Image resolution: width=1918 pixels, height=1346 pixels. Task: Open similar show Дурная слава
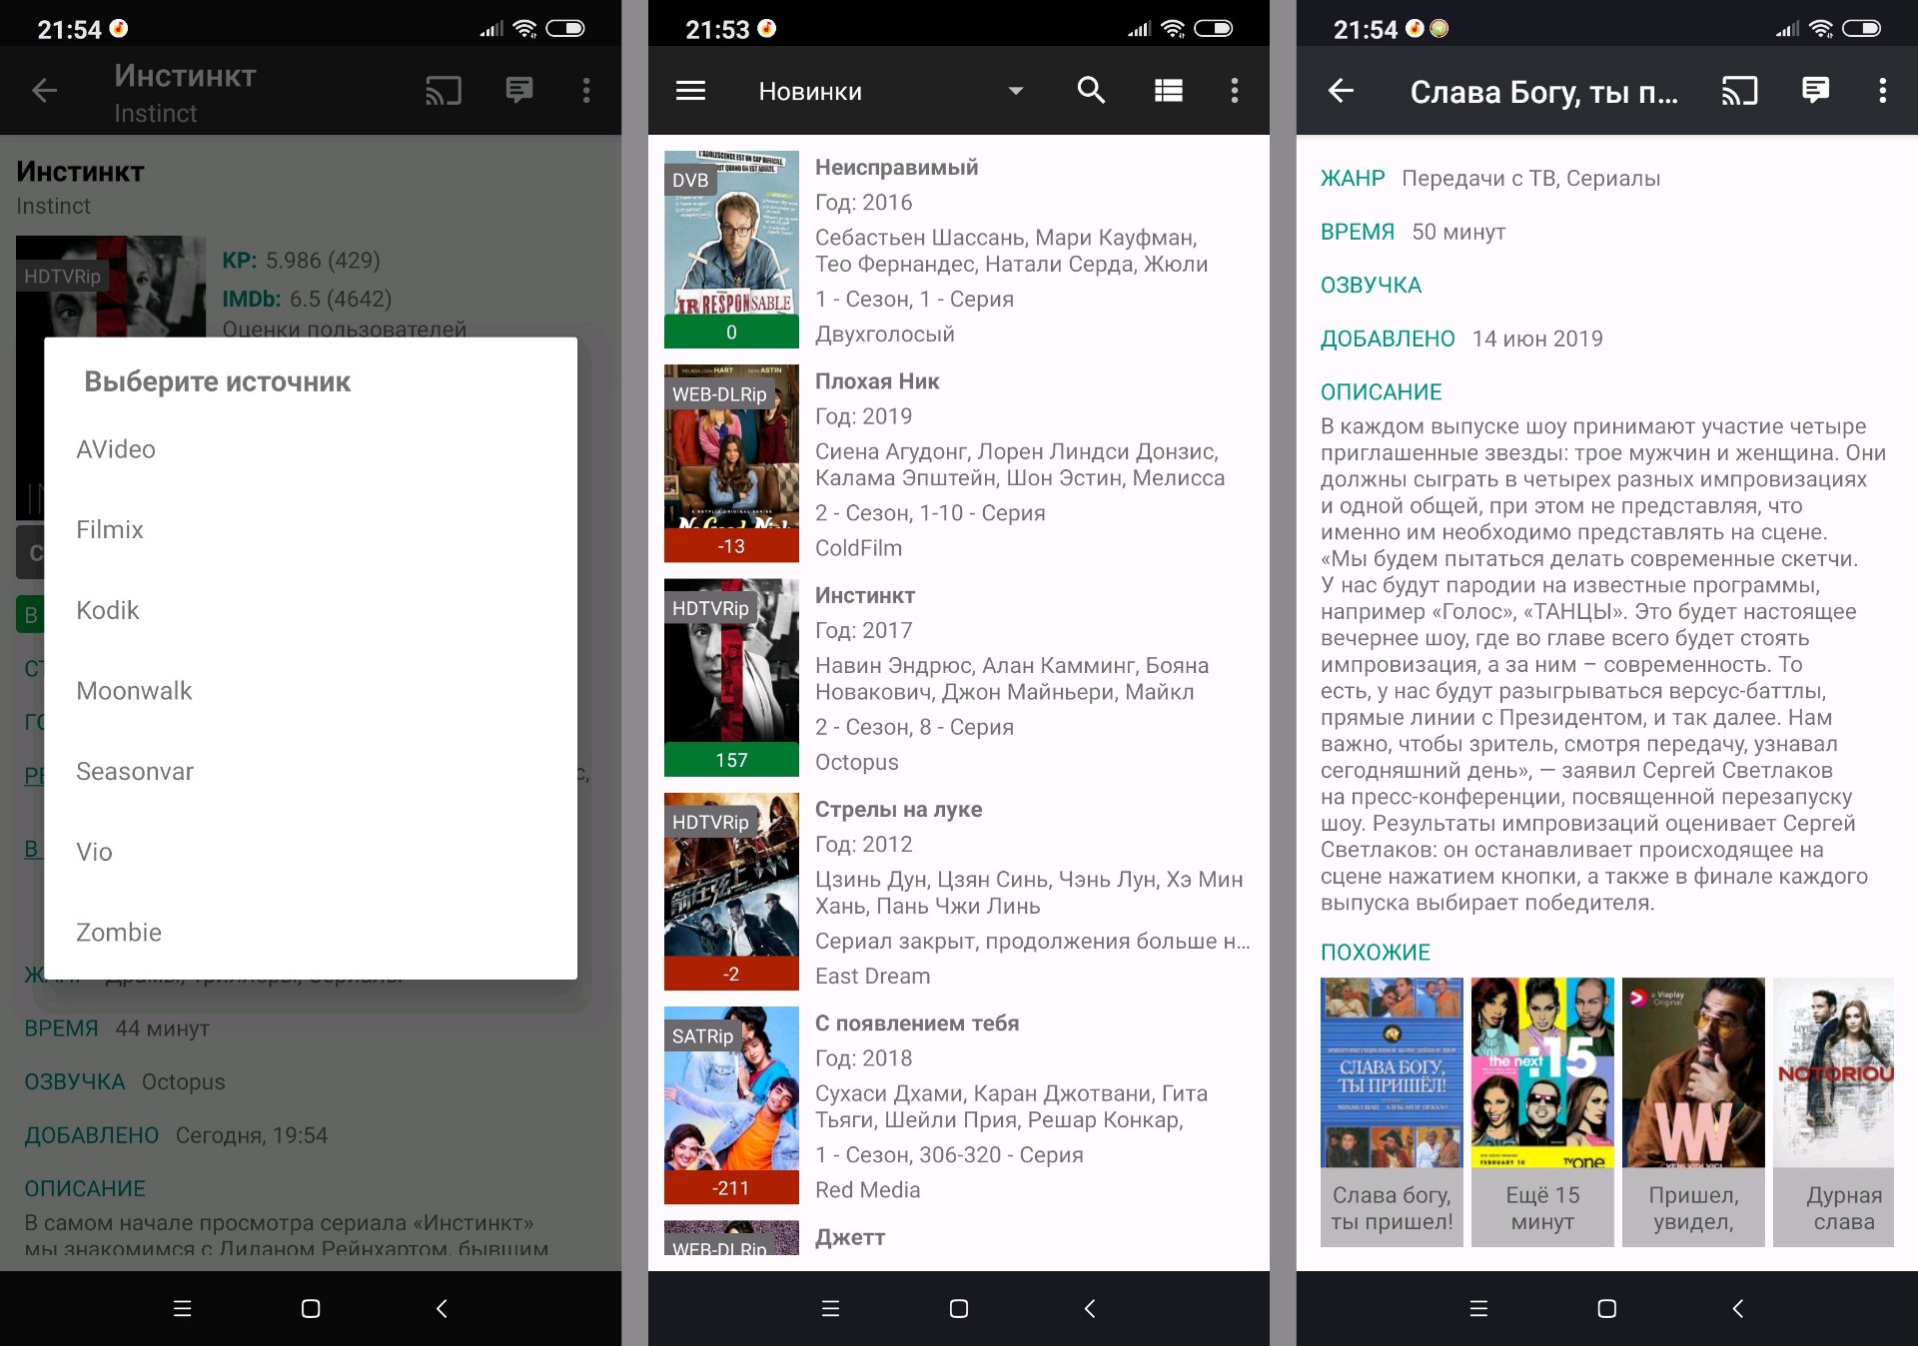[x=1836, y=1110]
